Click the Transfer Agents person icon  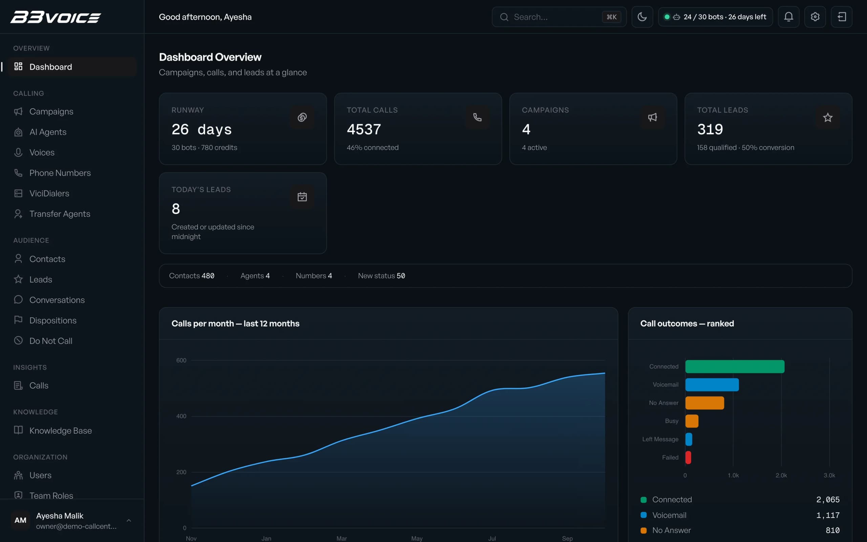(x=18, y=214)
